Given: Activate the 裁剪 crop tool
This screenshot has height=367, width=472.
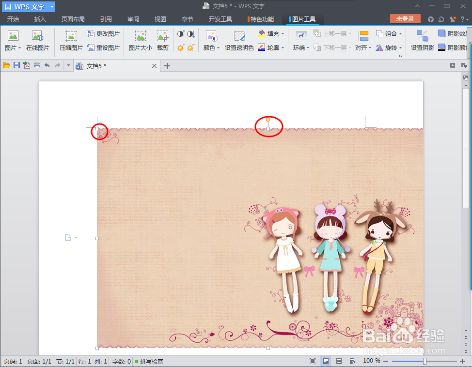Looking at the screenshot, I should 162,40.
